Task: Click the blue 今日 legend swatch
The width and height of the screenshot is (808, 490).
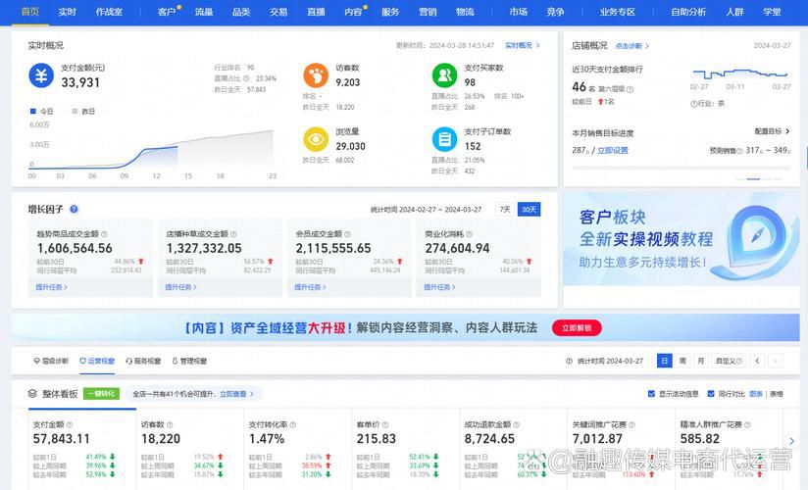Action: tap(33, 111)
